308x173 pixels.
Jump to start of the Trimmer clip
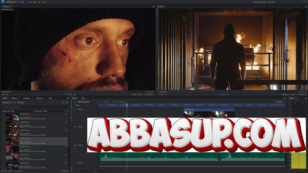(66, 95)
